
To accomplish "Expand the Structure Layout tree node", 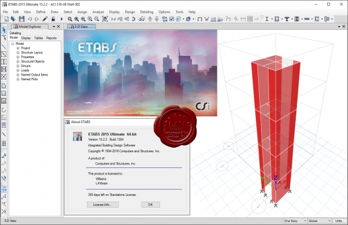I will (x=18, y=52).
